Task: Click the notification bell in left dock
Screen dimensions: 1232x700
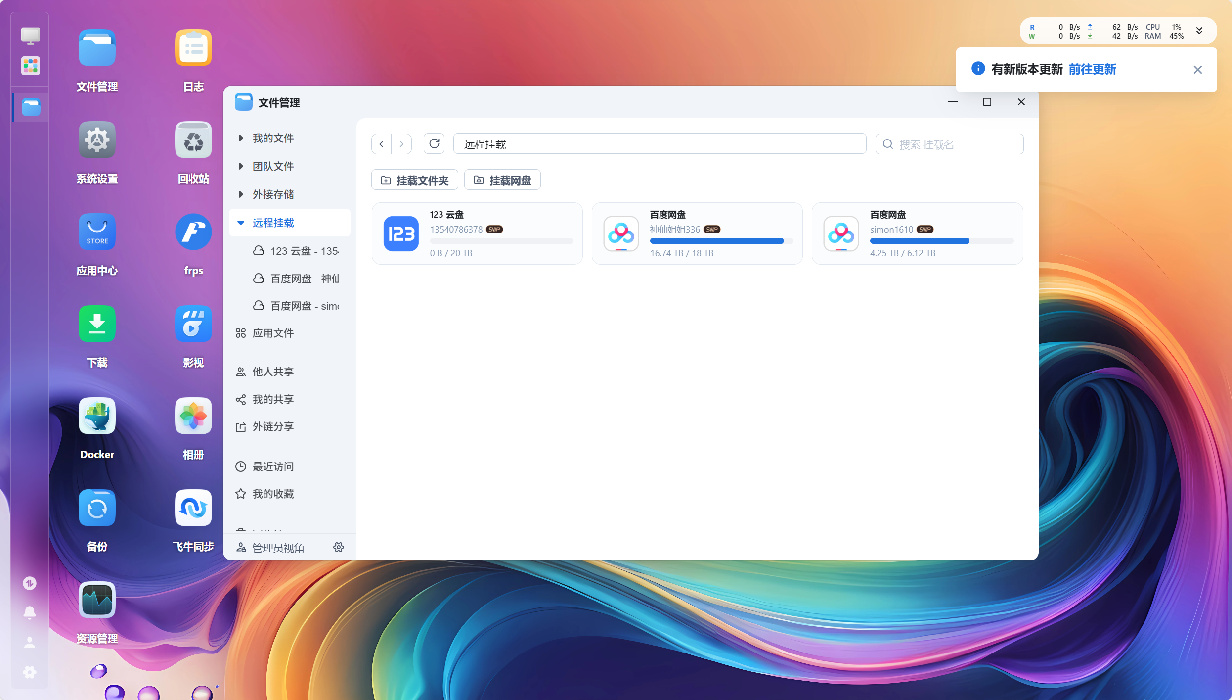Action: pos(30,612)
